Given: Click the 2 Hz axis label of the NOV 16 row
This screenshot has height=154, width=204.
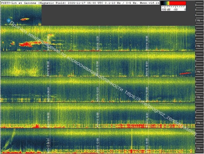Looking at the screenshot, I should [197, 46].
